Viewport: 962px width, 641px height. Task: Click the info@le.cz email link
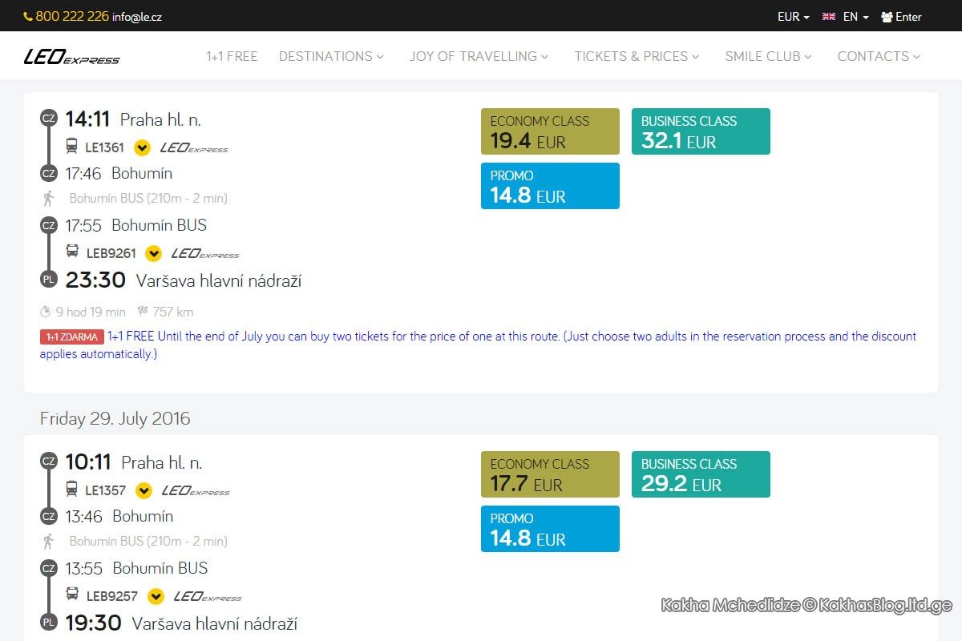(x=137, y=17)
